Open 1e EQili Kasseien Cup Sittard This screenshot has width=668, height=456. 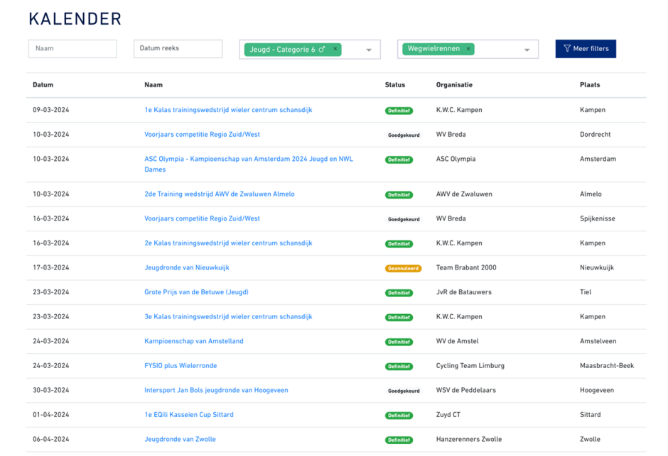coord(188,415)
